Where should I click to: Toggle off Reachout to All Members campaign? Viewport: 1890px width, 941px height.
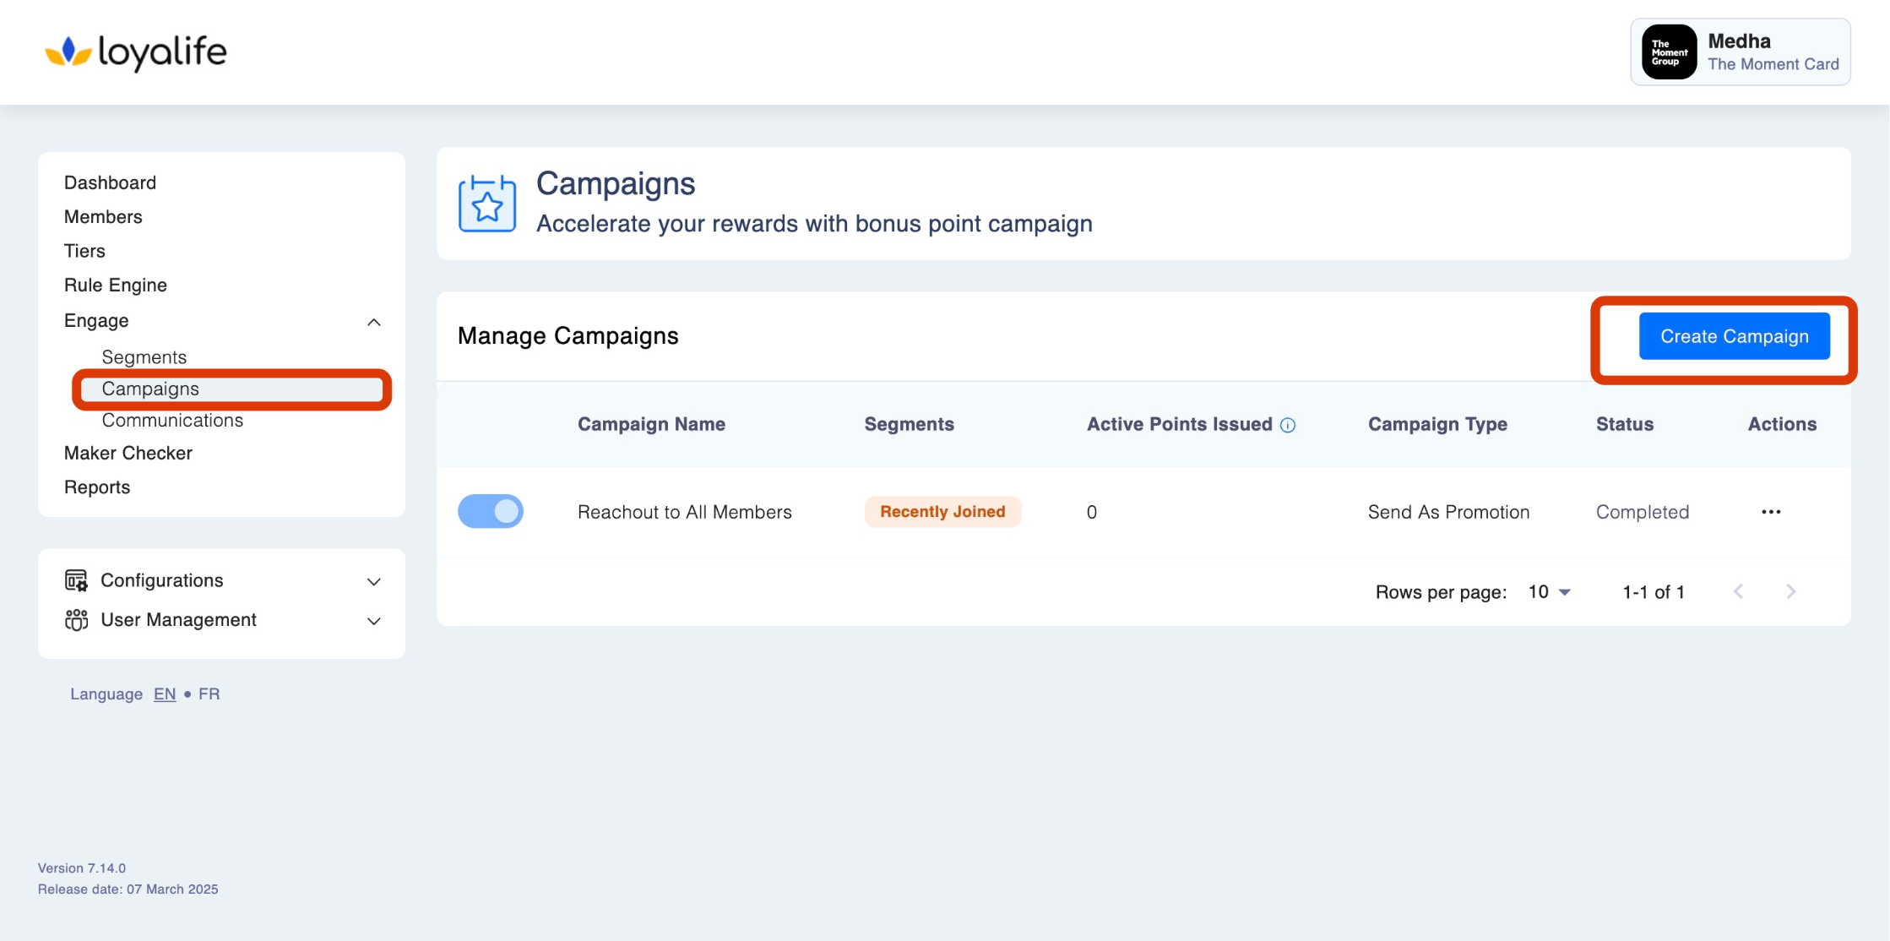[491, 511]
